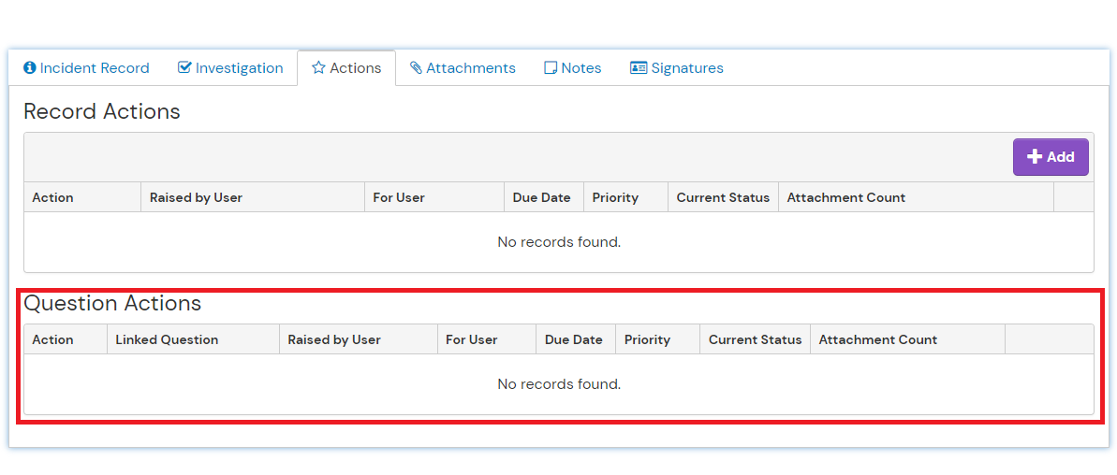Click the info icon on Incident Record tab
Viewport: 1117px width, 475px height.
click(x=30, y=68)
